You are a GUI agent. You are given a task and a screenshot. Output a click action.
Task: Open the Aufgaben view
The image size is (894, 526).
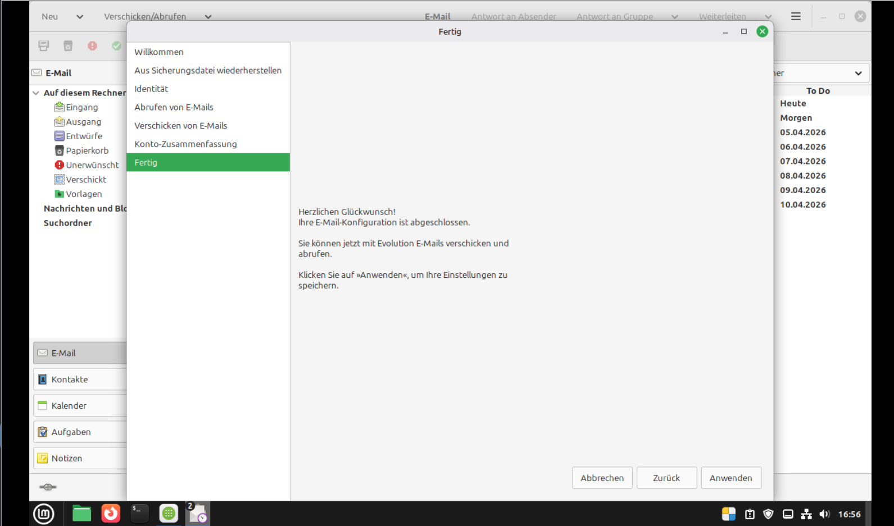click(71, 432)
